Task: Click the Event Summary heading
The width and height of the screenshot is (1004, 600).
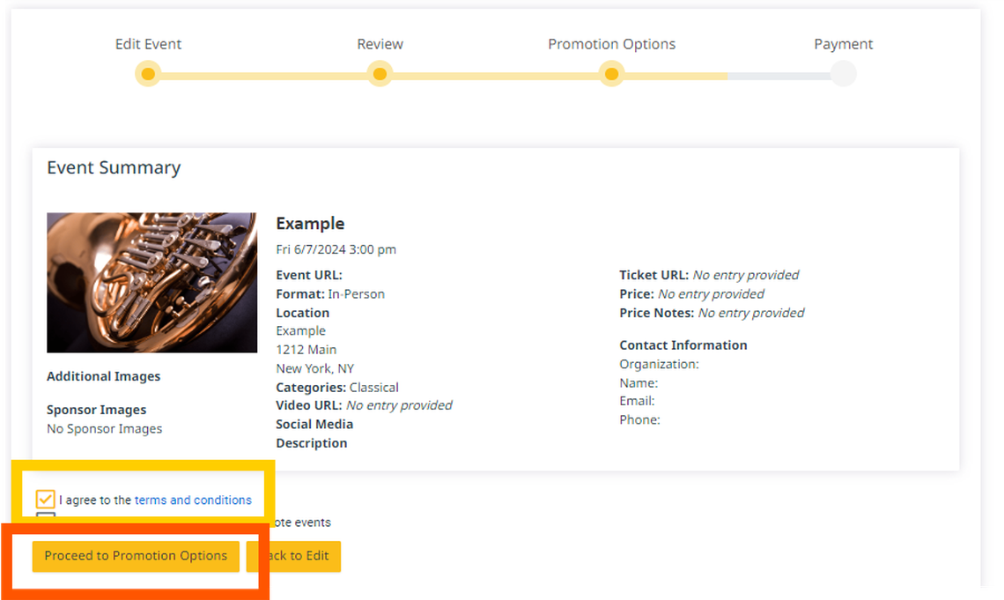Action: 114,167
